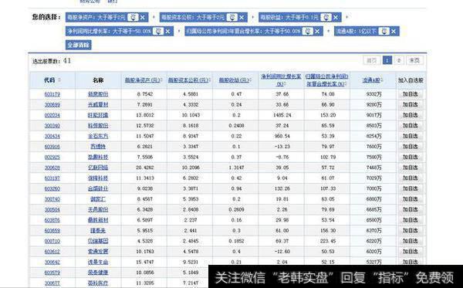Add stock 603179 to watchlist 加自选
The width and height of the screenshot is (463, 288).
(411, 94)
